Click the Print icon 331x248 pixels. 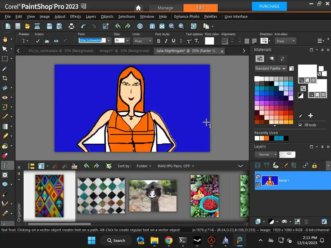point(71,26)
